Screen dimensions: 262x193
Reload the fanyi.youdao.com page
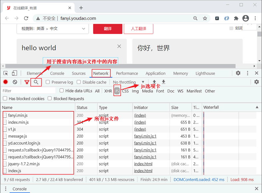pos(26,18)
